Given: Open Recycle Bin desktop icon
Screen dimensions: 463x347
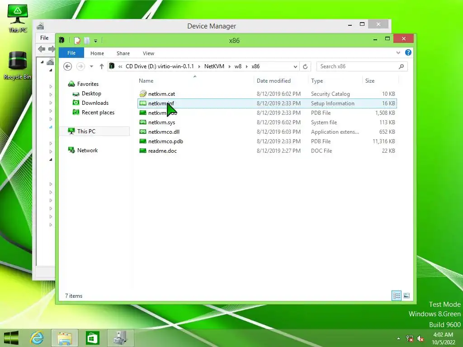Looking at the screenshot, I should 18,65.
